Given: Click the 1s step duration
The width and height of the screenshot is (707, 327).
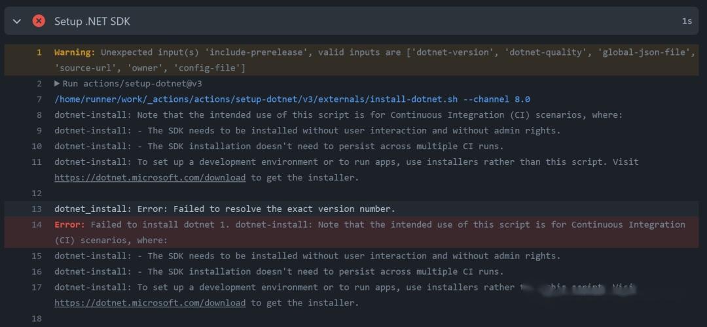Looking at the screenshot, I should click(687, 22).
